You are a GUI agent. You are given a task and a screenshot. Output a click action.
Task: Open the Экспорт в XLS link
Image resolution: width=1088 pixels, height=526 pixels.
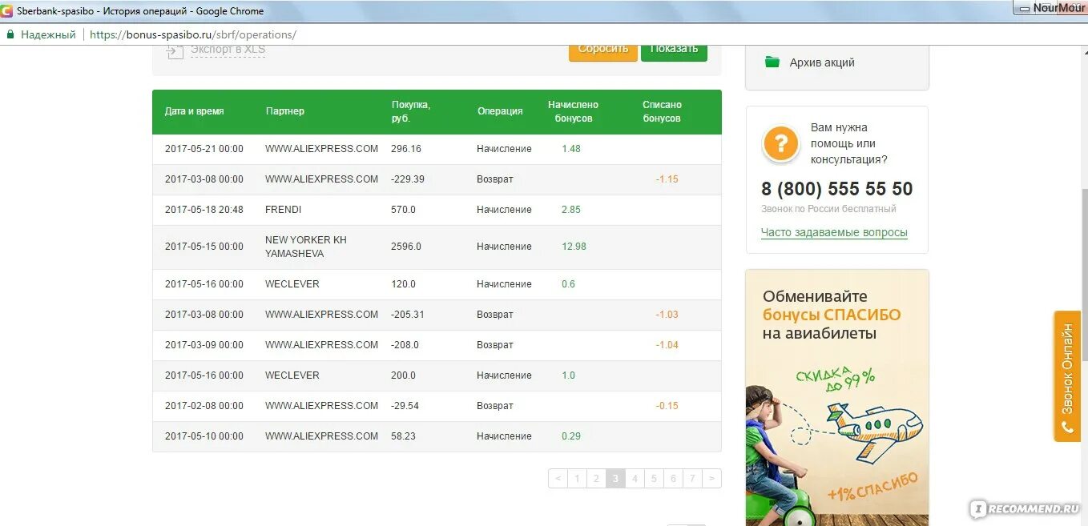228,50
